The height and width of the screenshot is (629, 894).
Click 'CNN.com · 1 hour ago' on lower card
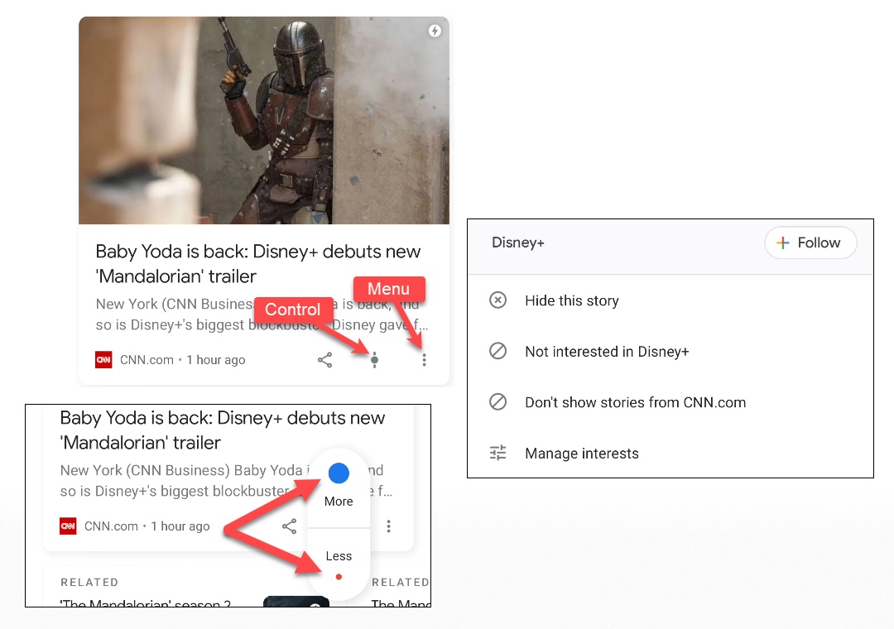[147, 526]
